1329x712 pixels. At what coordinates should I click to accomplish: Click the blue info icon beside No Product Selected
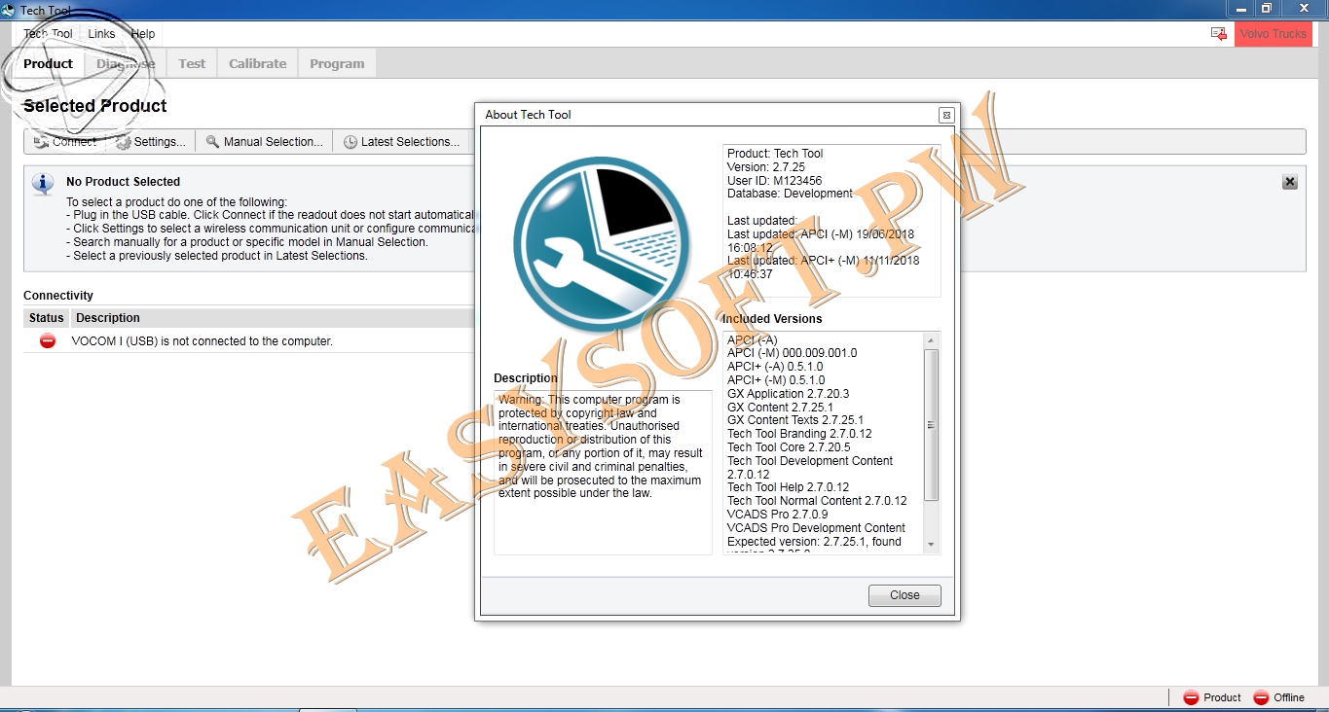(x=43, y=183)
